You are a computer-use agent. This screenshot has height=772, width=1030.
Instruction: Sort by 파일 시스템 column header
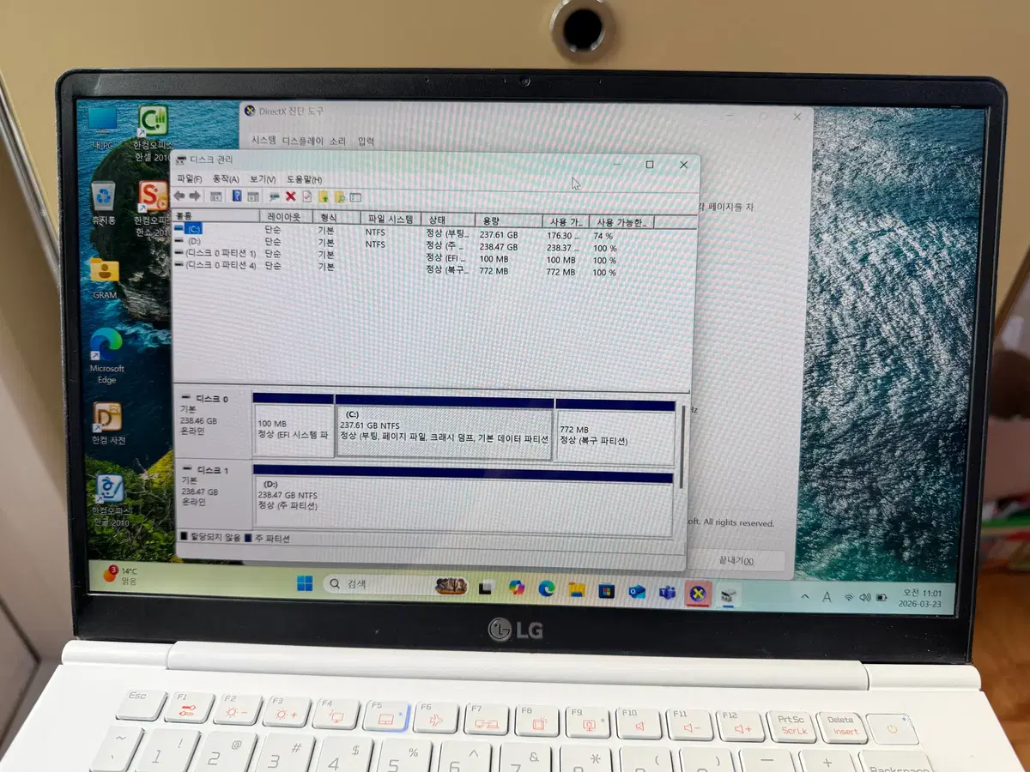(x=390, y=219)
